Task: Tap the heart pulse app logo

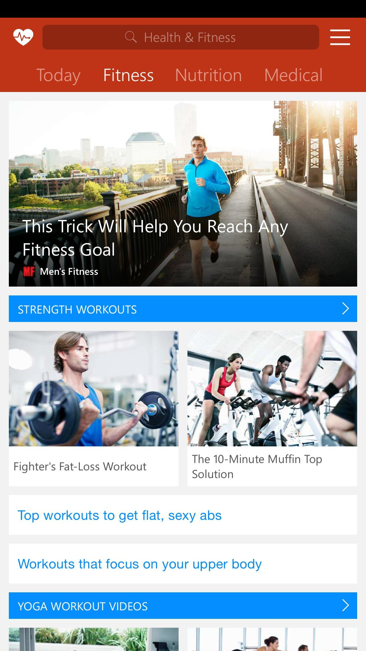Action: pos(23,37)
